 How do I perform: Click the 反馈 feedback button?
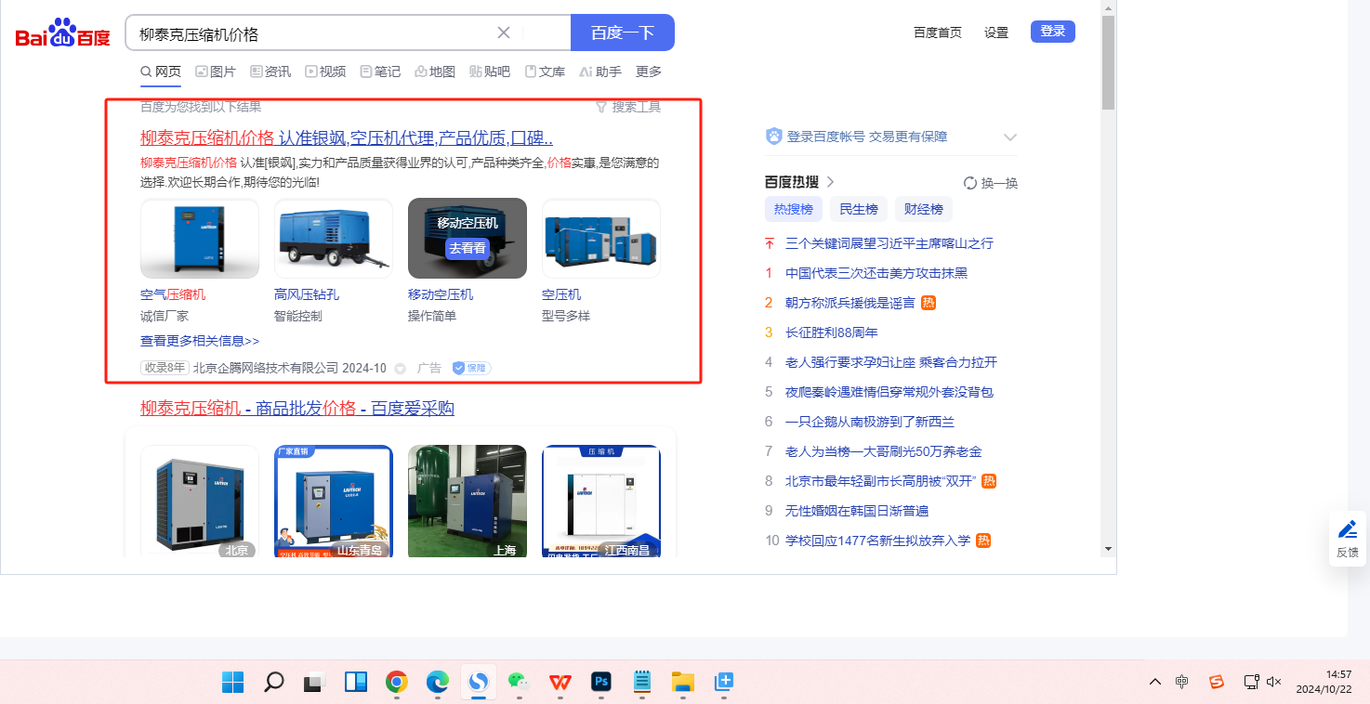tap(1348, 539)
